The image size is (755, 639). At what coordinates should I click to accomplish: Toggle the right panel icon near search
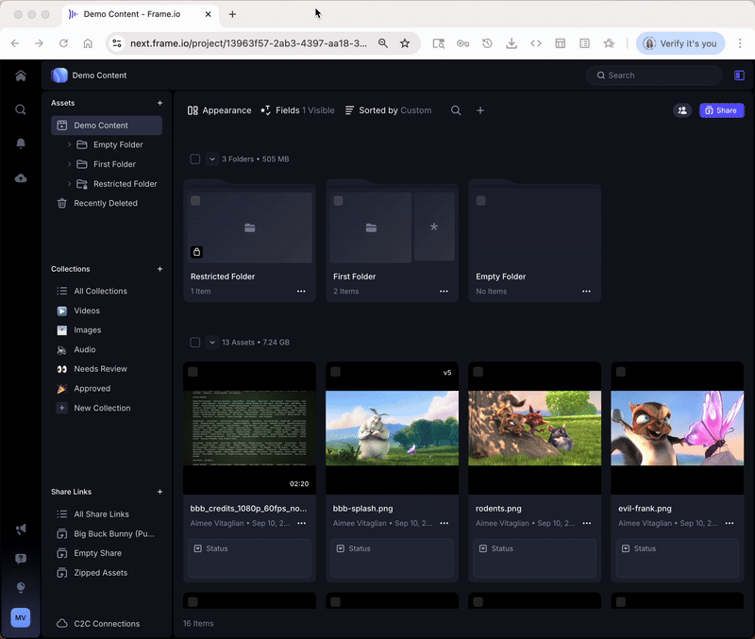739,76
